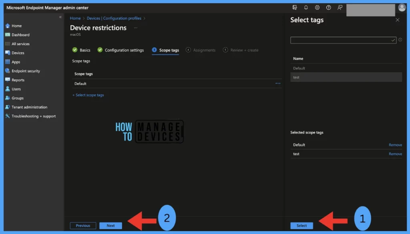Click the Default row in Scope tags table
410x234 pixels.
(x=177, y=84)
